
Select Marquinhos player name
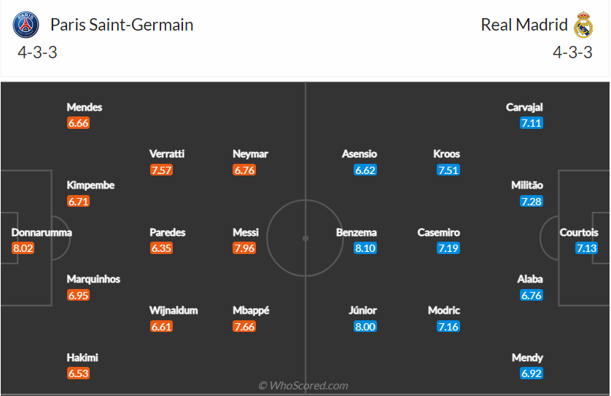[x=93, y=280]
